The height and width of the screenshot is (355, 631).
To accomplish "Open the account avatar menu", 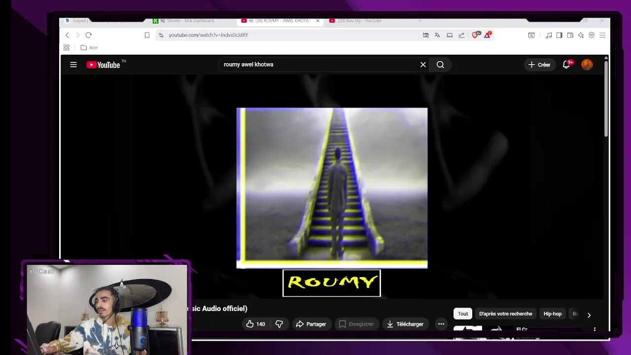I will coord(587,65).
